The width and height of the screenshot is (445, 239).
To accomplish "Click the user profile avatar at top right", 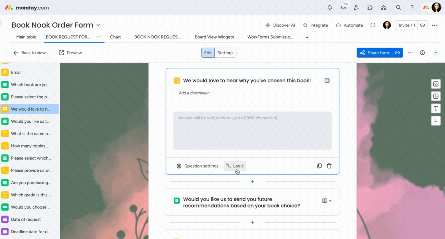I will pos(436,7).
